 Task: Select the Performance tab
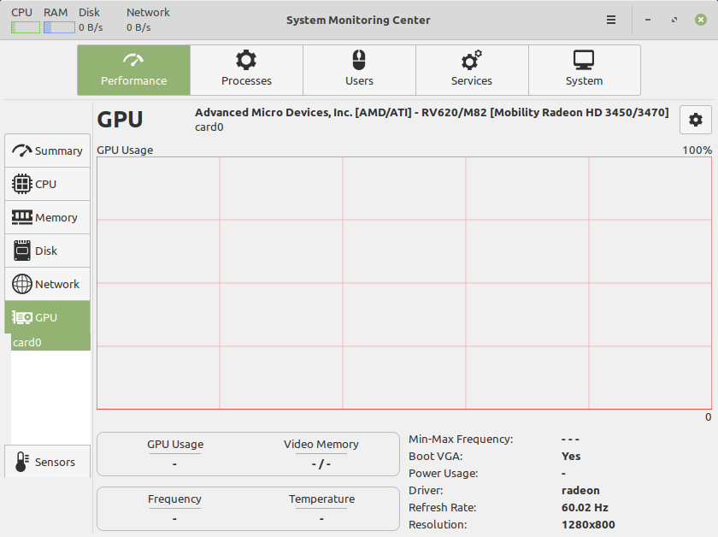[133, 69]
